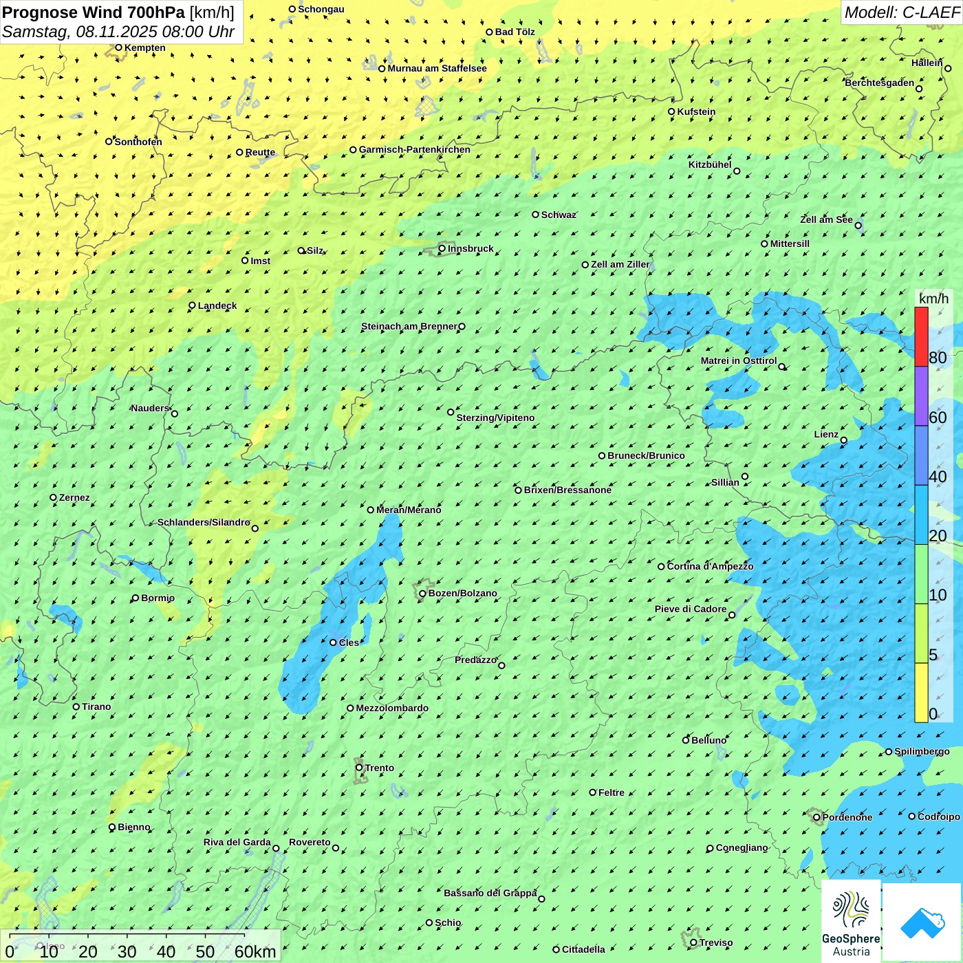Click the 'Reutte' label
Screen dimensions: 963x963
click(260, 152)
